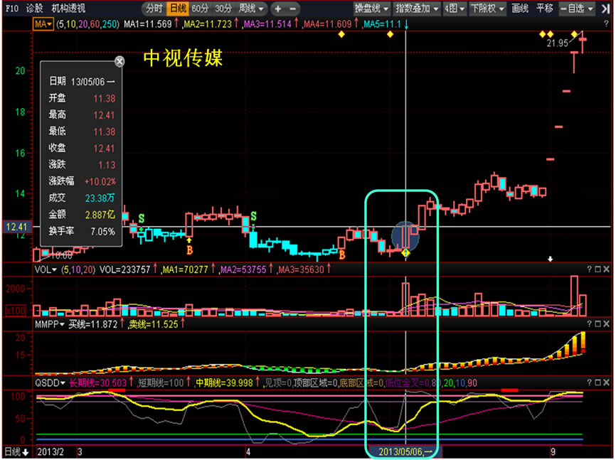Viewport: 616px width, 460px height.
Task: Click the 2013/2 date label on timeline
Action: (51, 451)
